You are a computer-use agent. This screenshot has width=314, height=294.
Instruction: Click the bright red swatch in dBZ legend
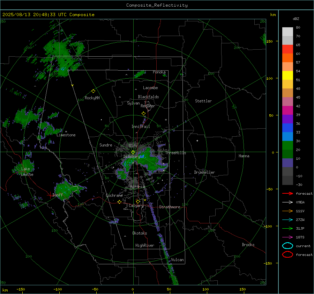[x=287, y=49]
